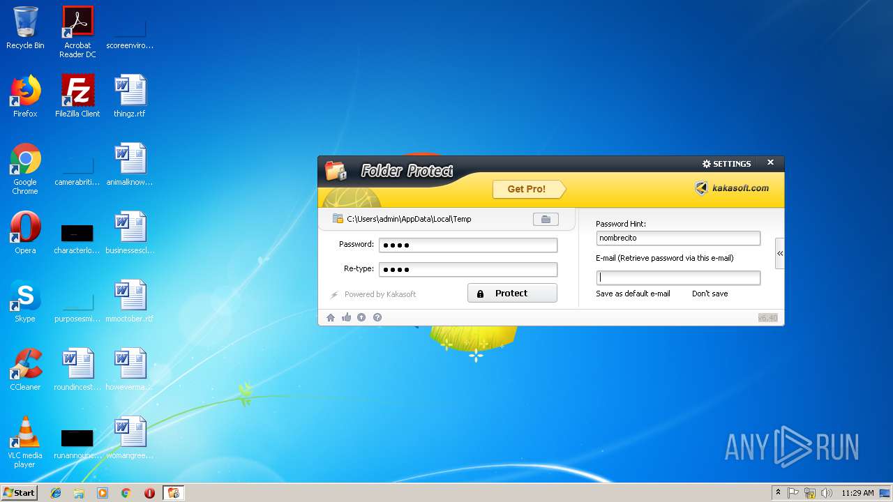This screenshot has height=502, width=893.
Task: Click the network tray icon
Action: (810, 493)
